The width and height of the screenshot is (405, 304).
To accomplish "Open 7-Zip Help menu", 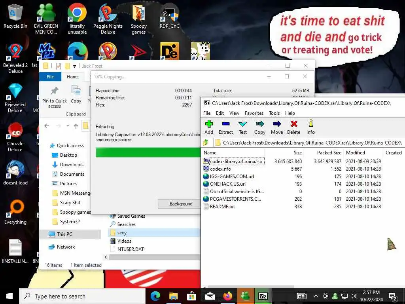I will [290, 113].
